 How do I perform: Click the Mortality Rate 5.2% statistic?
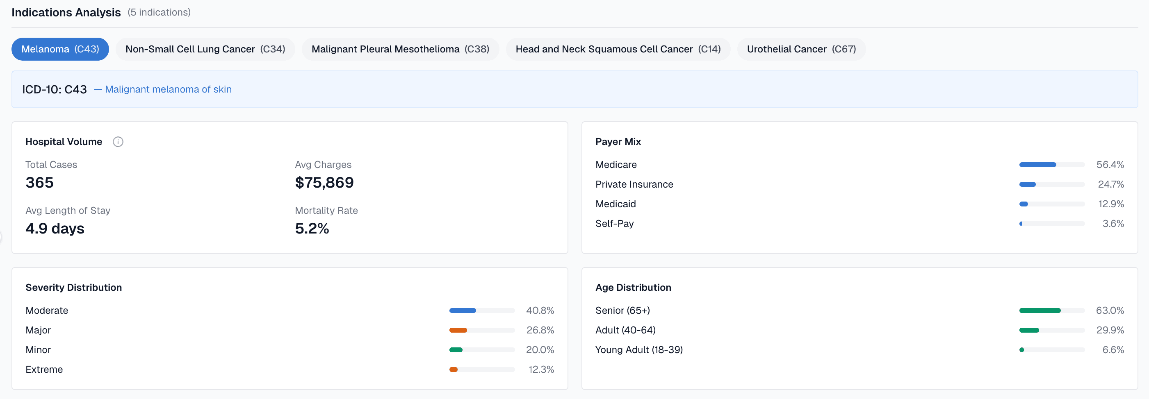click(312, 228)
